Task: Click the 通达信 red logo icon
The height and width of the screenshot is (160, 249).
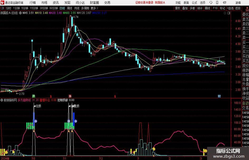Action: click(3, 3)
